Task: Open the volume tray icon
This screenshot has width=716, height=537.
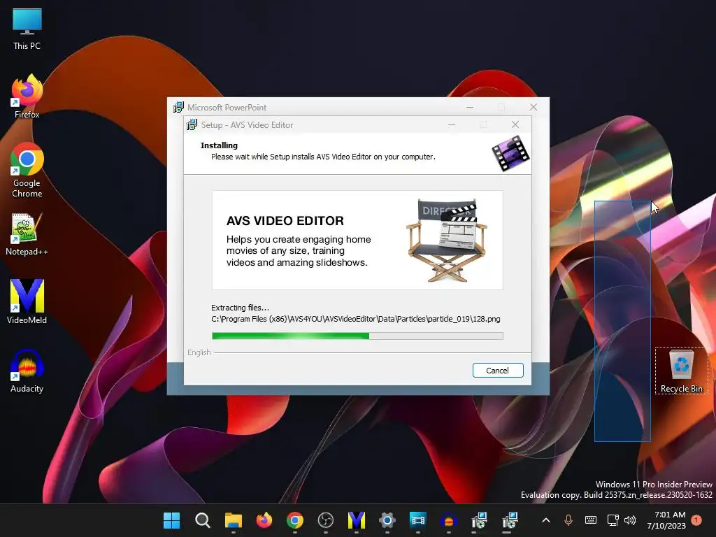Action: 630,520
